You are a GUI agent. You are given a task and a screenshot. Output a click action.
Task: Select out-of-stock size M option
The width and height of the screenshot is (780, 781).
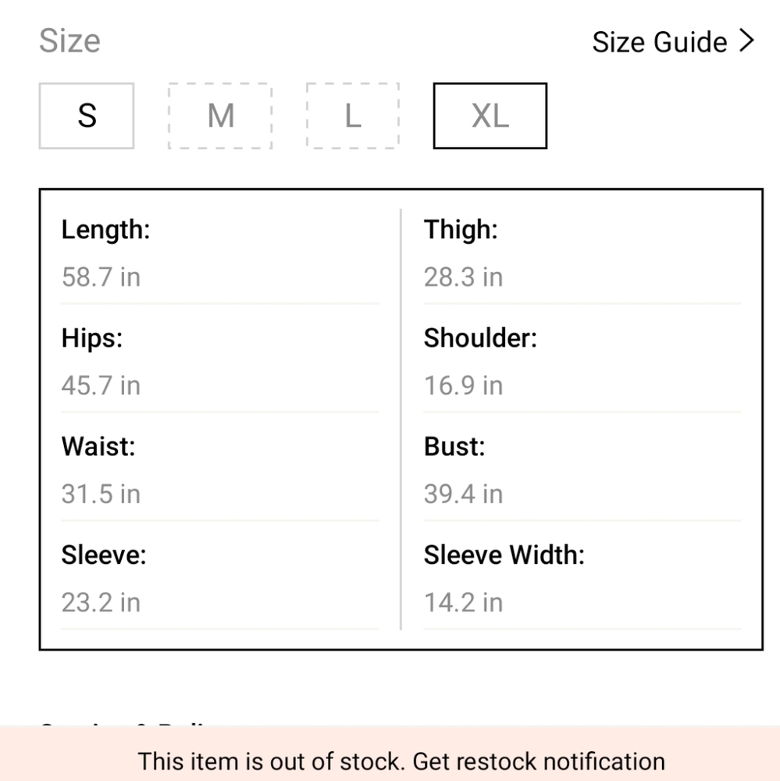click(220, 116)
